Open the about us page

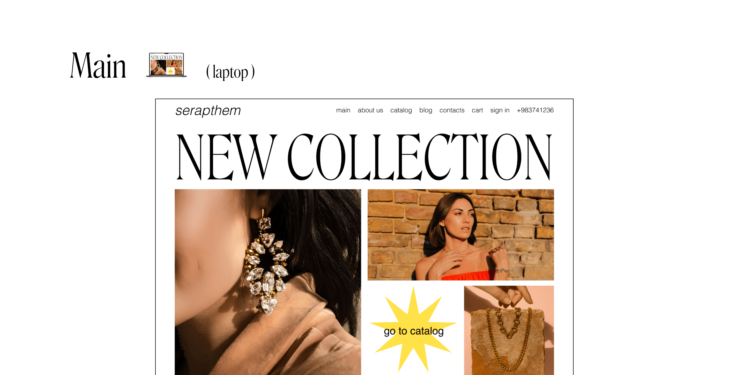tap(370, 110)
